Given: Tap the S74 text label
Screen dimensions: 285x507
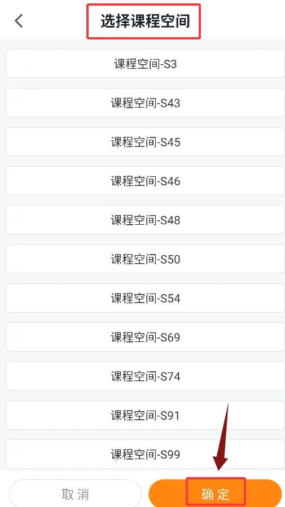Looking at the screenshot, I should click(170, 376).
